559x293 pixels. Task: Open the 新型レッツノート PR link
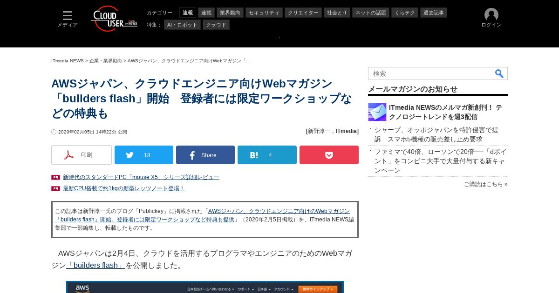point(124,188)
